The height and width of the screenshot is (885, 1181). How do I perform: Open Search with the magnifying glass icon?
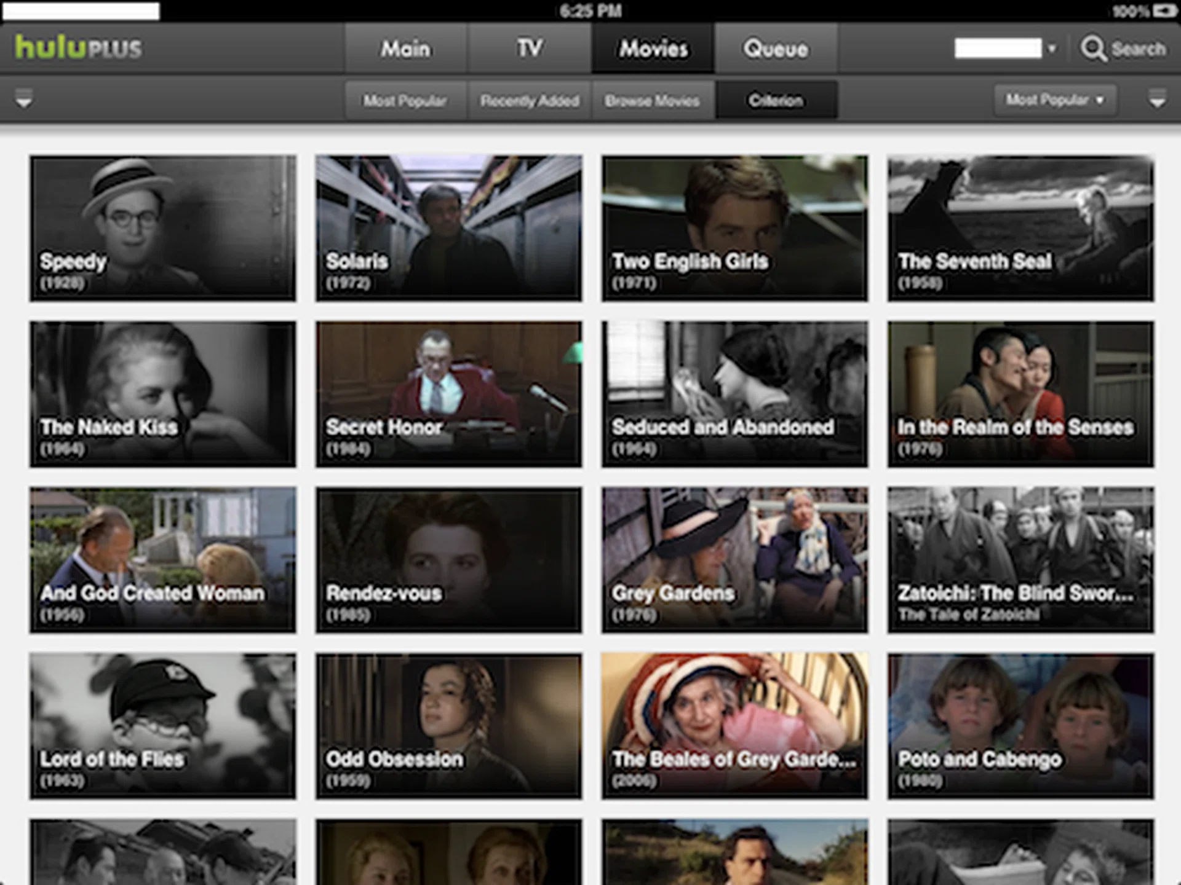(1093, 48)
